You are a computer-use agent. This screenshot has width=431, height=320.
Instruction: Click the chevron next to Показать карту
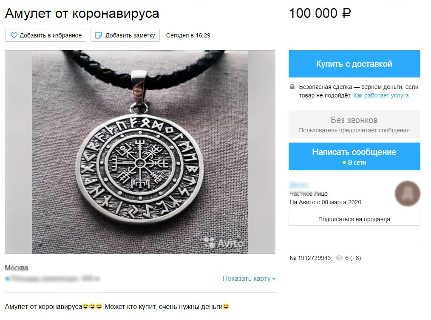pyautogui.click(x=274, y=279)
